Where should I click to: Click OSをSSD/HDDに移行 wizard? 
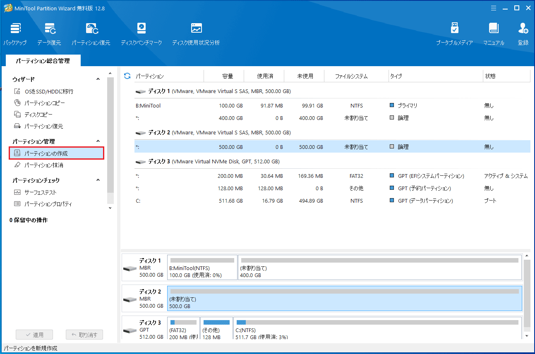click(48, 91)
